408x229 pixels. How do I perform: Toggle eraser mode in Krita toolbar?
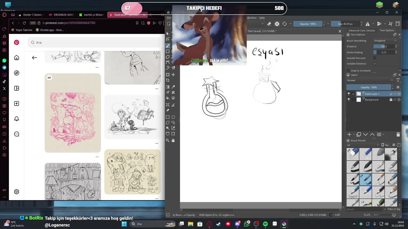pos(269,24)
